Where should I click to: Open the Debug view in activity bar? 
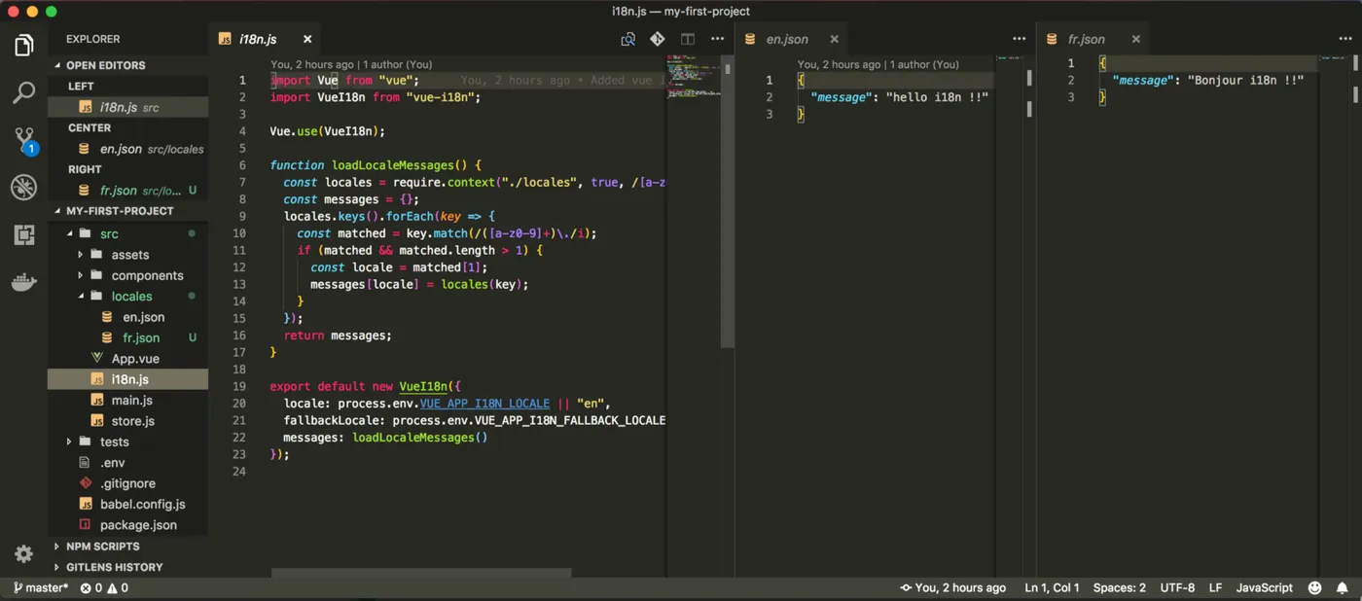point(23,187)
